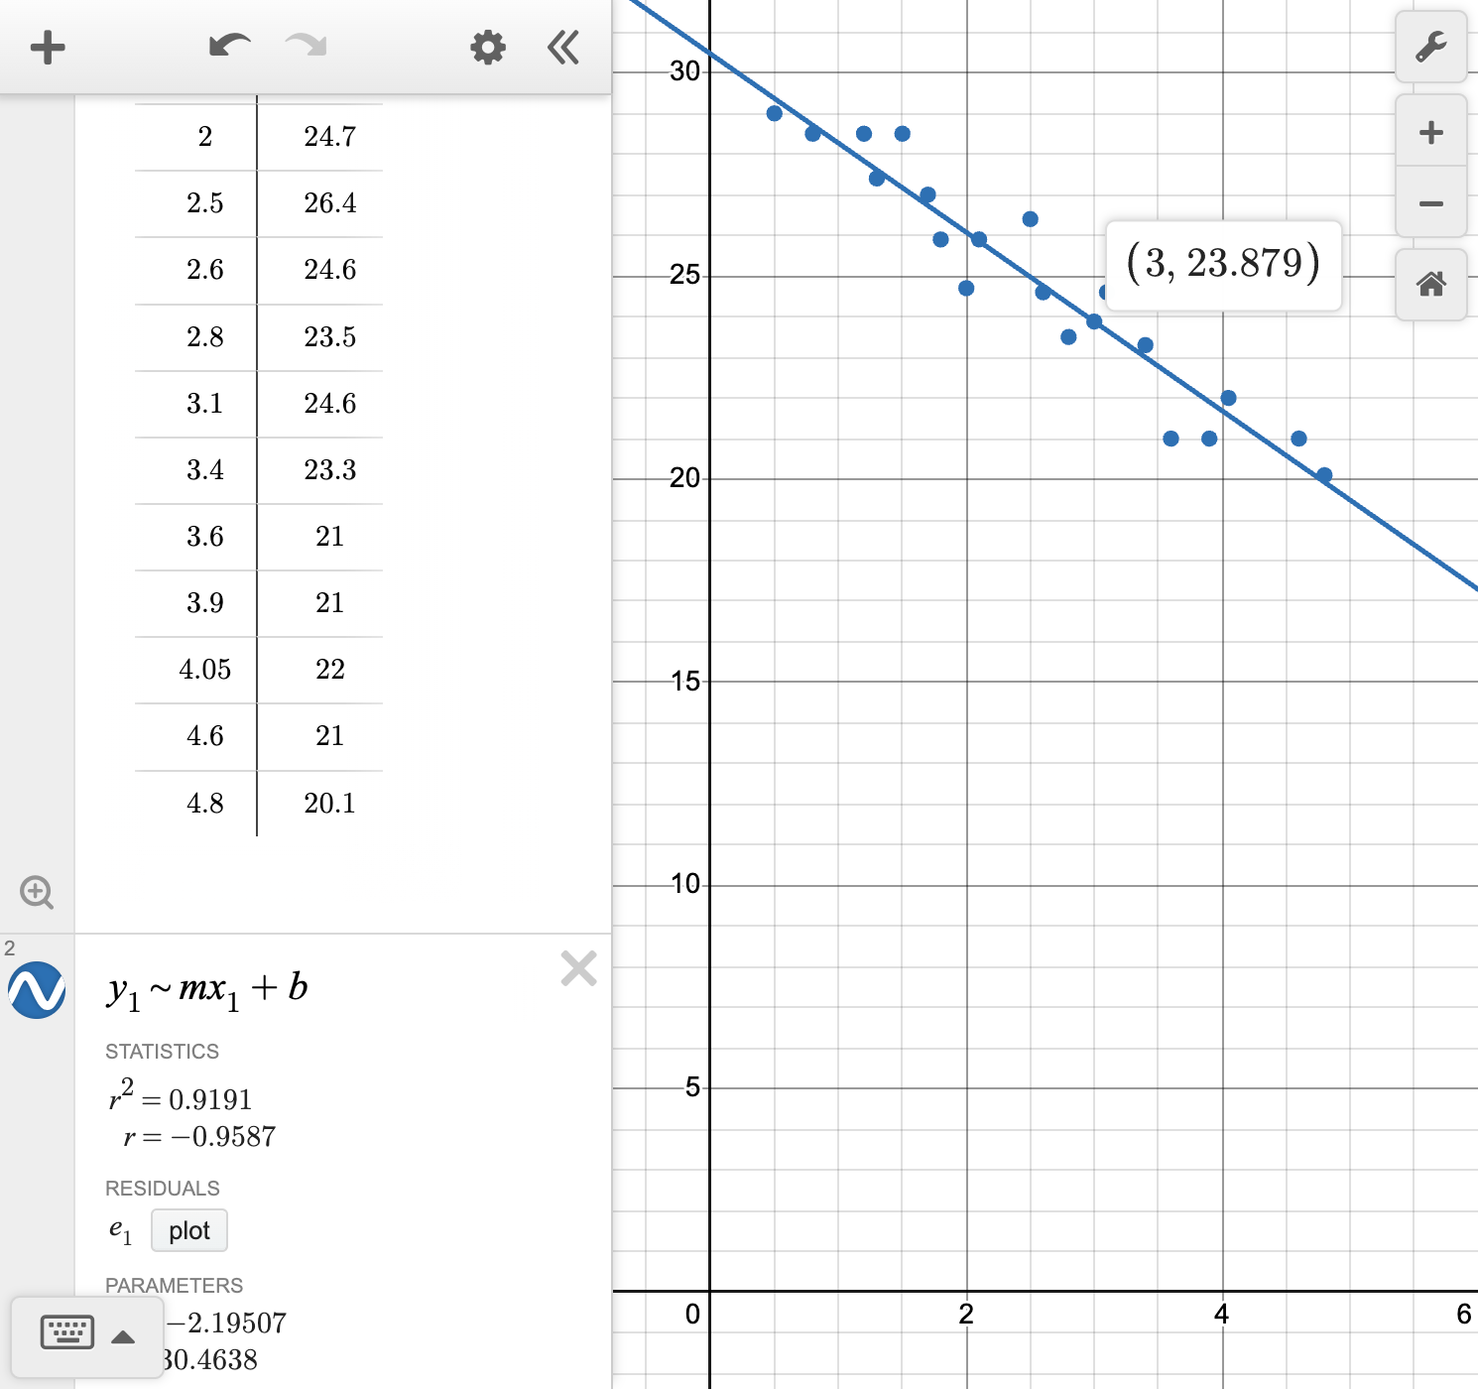Delete the regression expression
This screenshot has width=1478, height=1389.
578,969
